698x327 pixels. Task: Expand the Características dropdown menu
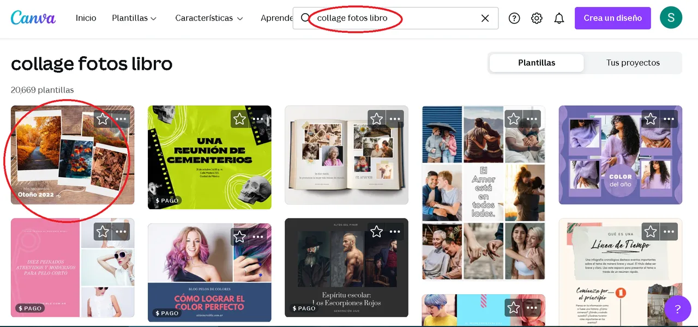pos(209,18)
